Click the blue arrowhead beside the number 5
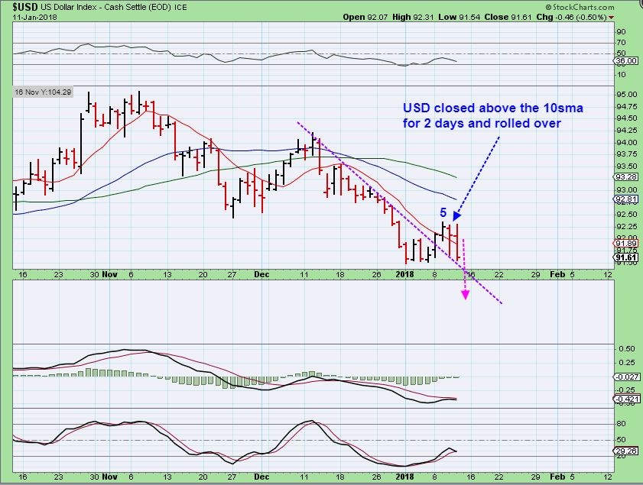This screenshot has width=643, height=485. click(456, 216)
